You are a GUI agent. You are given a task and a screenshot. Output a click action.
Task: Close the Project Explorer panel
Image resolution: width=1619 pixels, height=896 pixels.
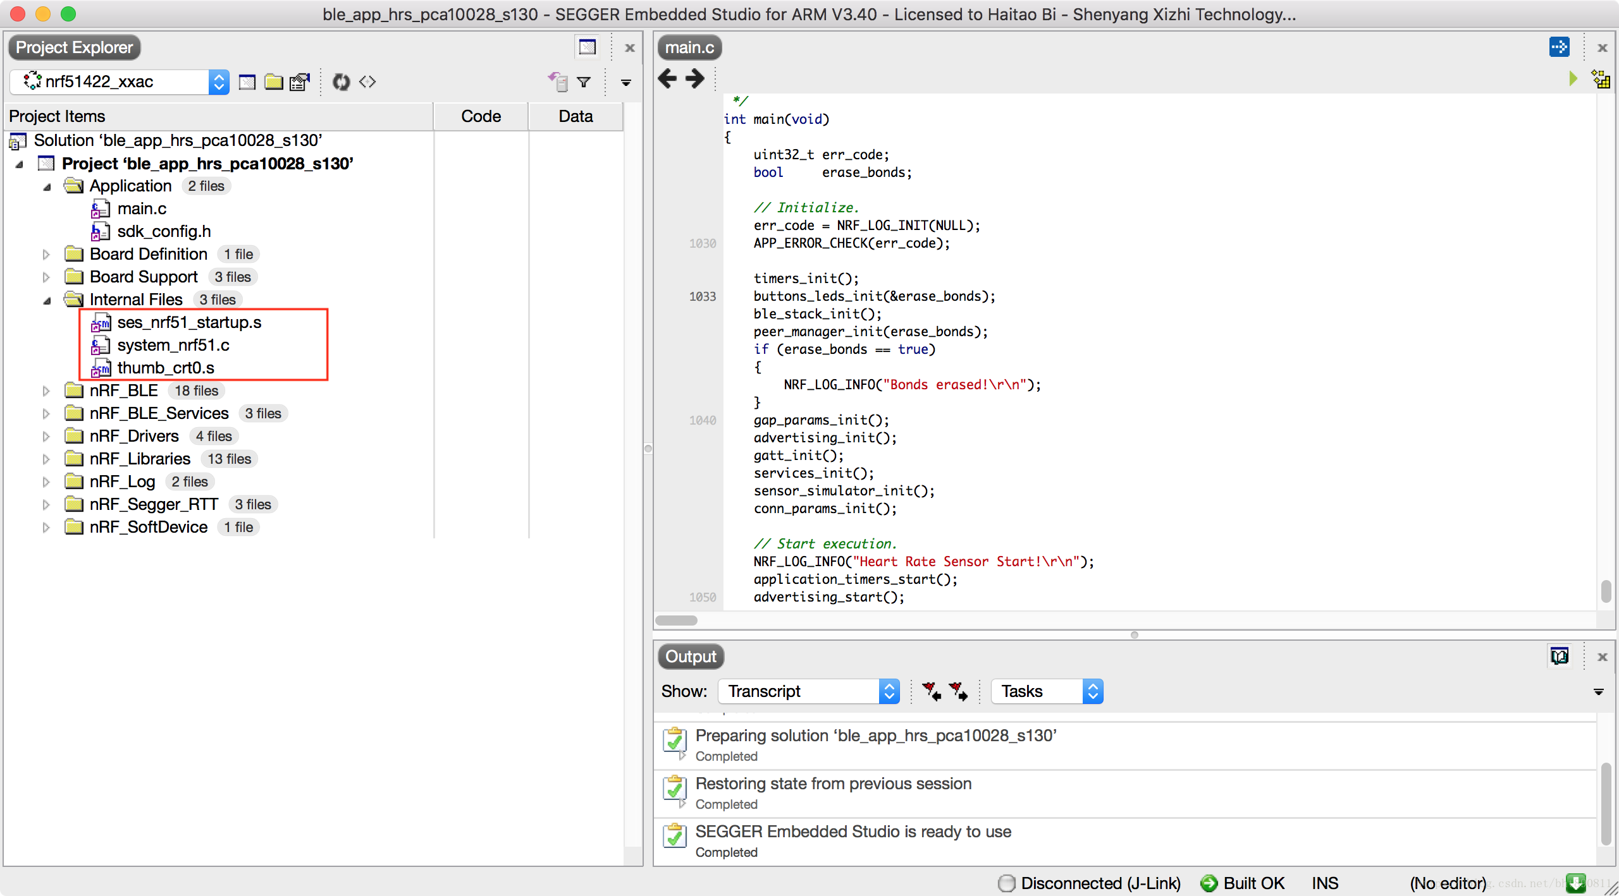[630, 47]
